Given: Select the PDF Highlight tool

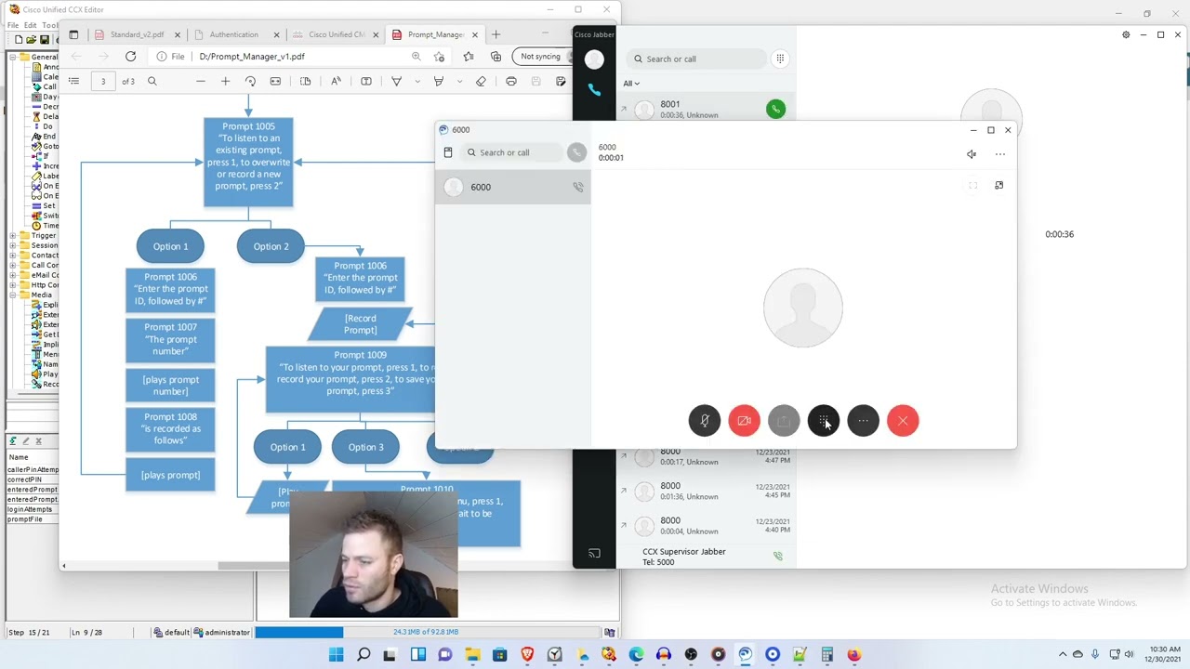Looking at the screenshot, I should (x=441, y=82).
